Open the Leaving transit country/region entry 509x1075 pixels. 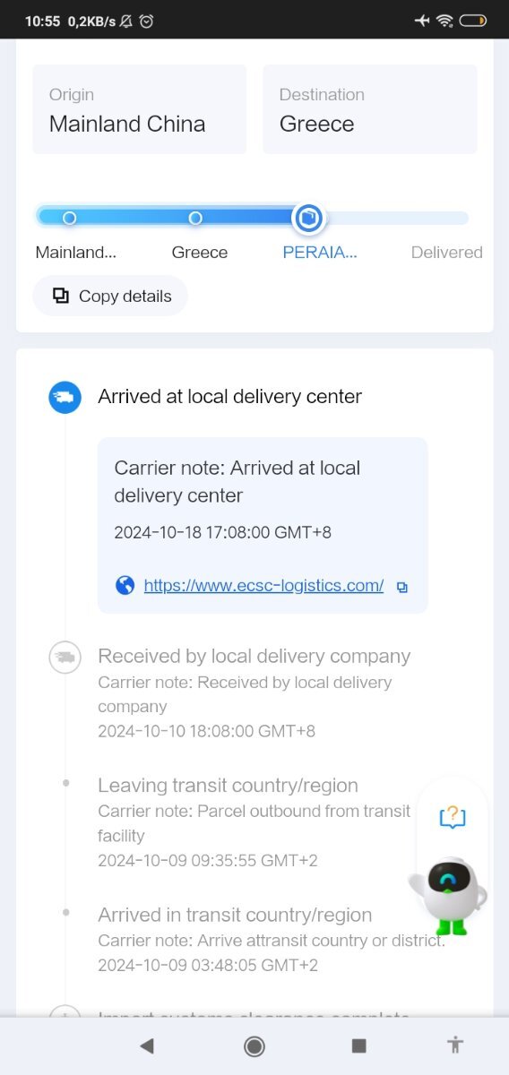(x=254, y=822)
